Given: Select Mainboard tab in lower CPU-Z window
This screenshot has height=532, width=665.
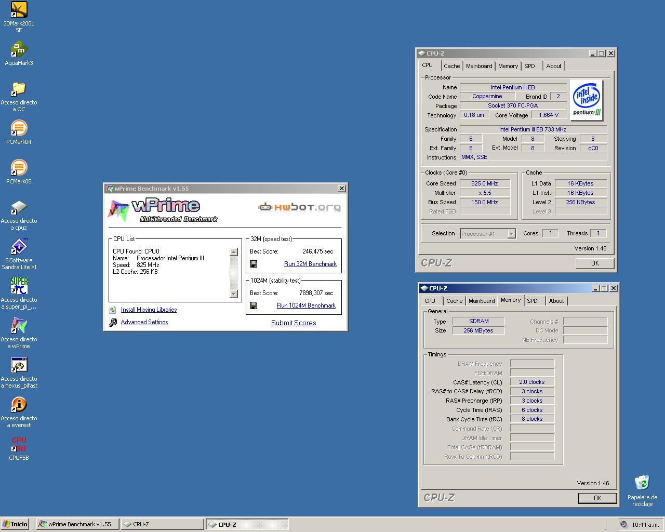Looking at the screenshot, I should (482, 301).
